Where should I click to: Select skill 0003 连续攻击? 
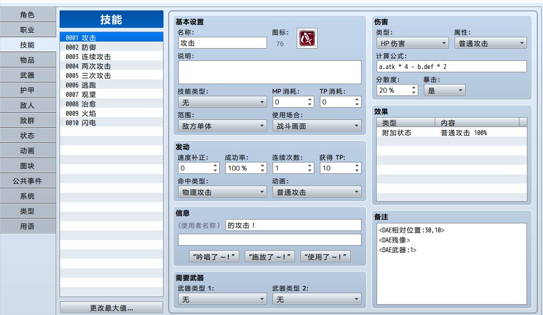112,56
